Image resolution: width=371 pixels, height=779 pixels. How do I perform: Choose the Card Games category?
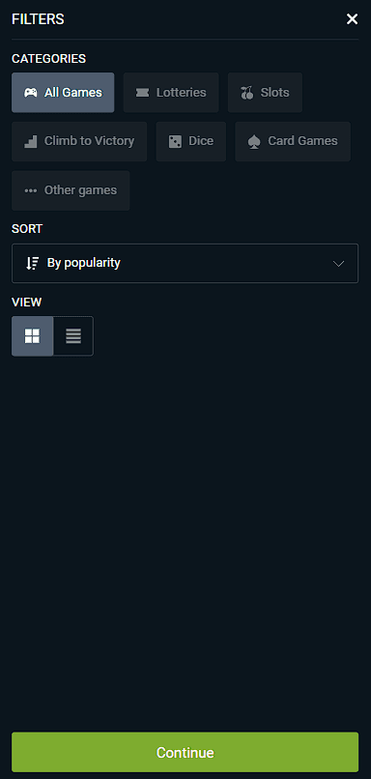pyautogui.click(x=293, y=141)
